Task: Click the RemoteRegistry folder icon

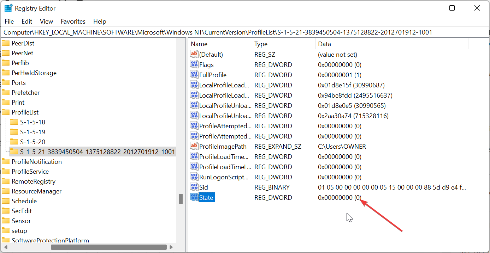Action: (x=6, y=181)
